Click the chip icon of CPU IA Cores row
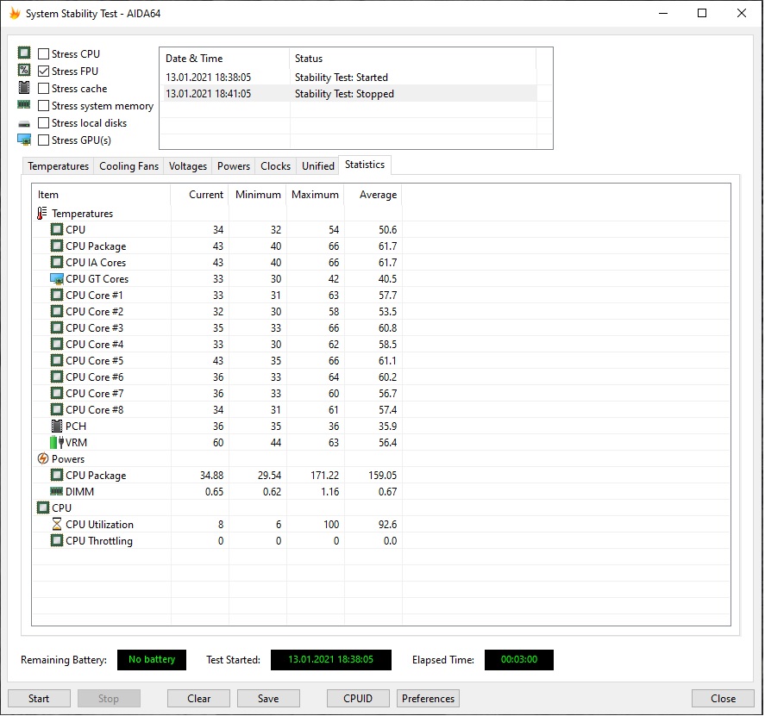Viewport: 765px width, 716px height. (57, 262)
